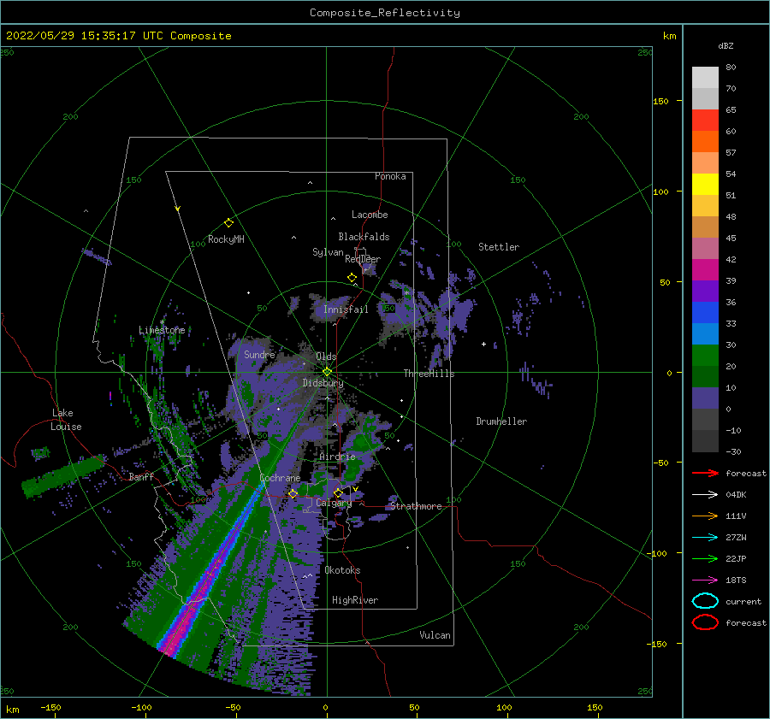Click the Limestone label
The image size is (770, 719).
tap(162, 330)
